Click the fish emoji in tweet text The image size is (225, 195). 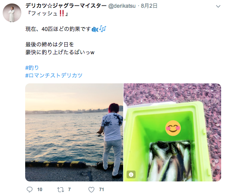[x=95, y=29]
